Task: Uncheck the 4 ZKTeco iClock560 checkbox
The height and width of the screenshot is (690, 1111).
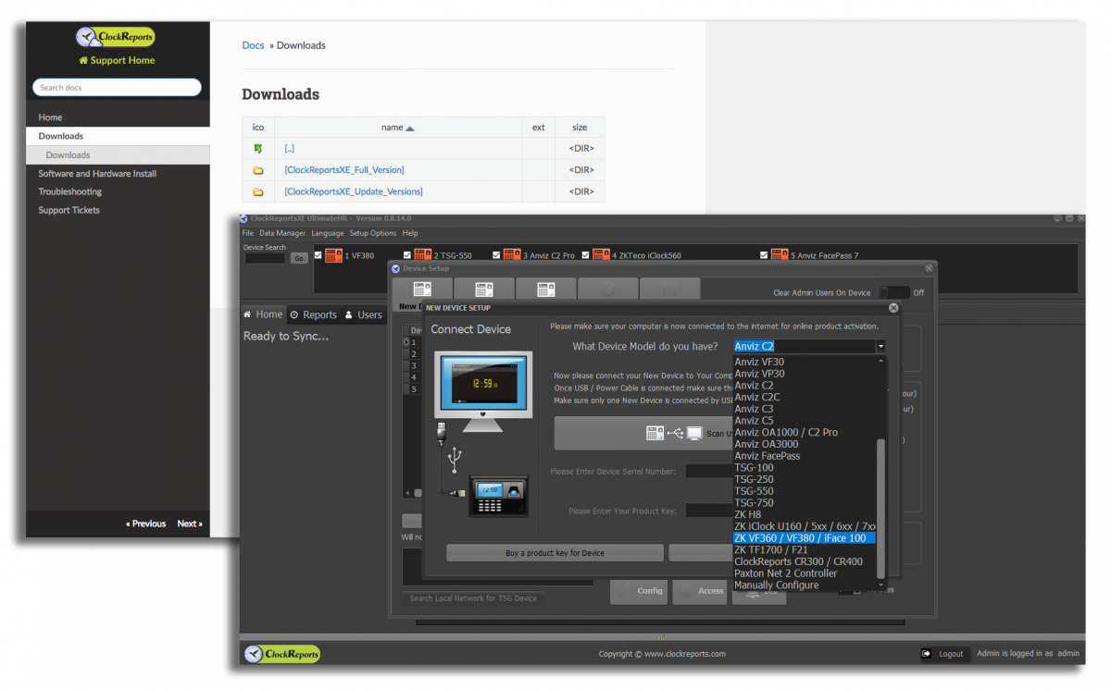Action: click(585, 255)
